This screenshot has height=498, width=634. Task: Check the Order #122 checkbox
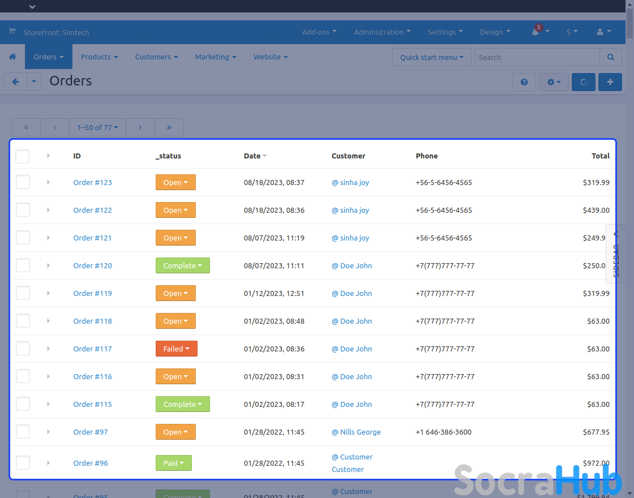(x=23, y=210)
